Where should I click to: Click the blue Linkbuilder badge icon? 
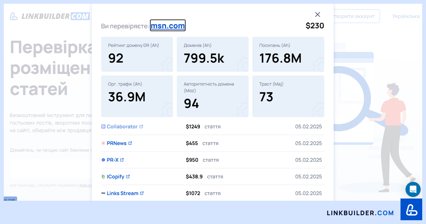click(x=411, y=209)
